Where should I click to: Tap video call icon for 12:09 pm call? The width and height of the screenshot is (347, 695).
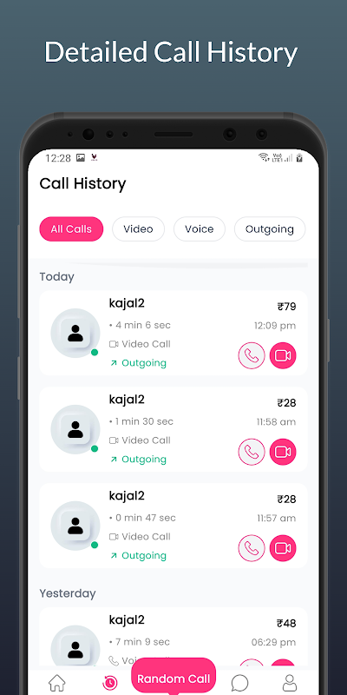click(x=283, y=355)
